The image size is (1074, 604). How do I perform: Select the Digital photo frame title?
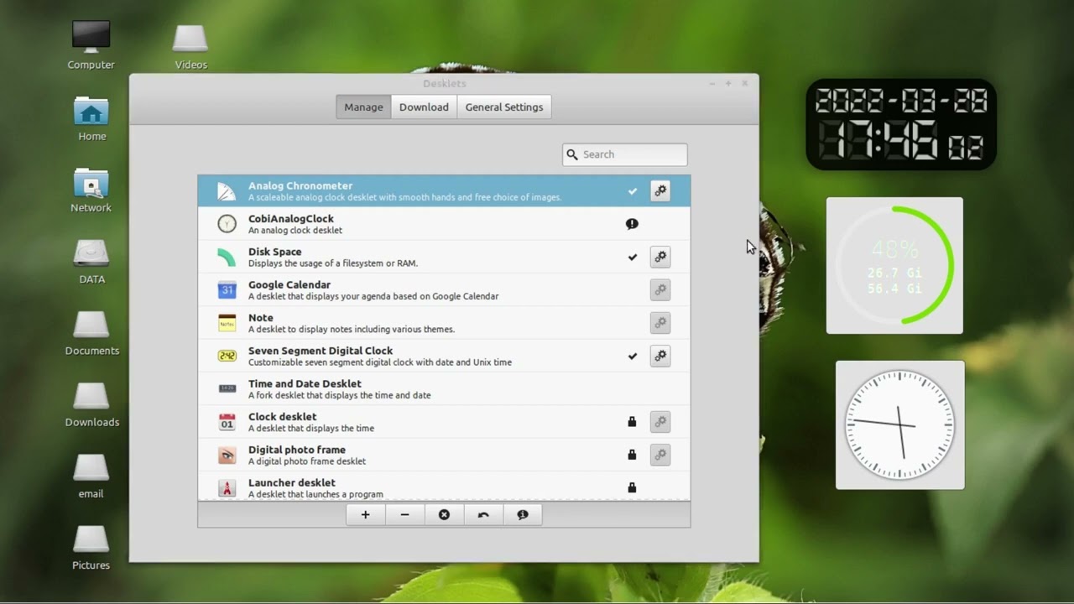[x=297, y=450]
